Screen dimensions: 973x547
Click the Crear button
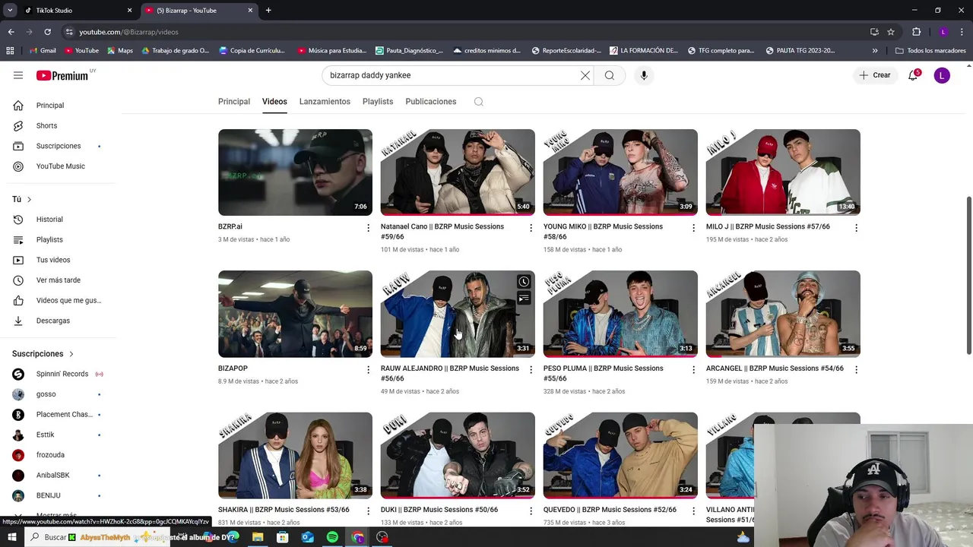click(875, 75)
